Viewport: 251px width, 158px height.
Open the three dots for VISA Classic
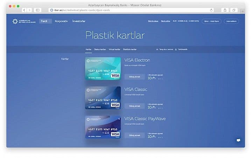pos(160,108)
